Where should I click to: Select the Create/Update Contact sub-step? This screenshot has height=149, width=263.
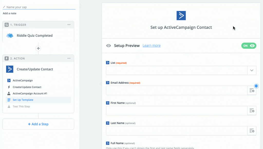pyautogui.click(x=27, y=87)
